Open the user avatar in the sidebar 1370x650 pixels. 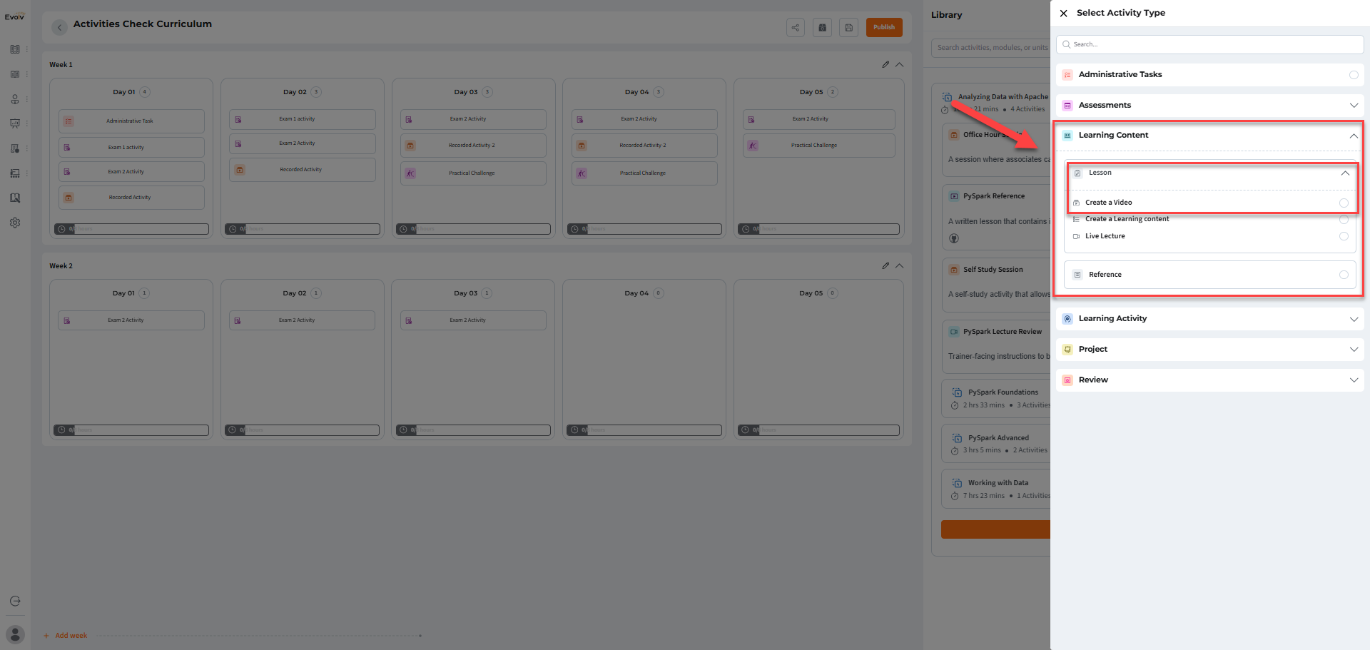click(x=15, y=634)
